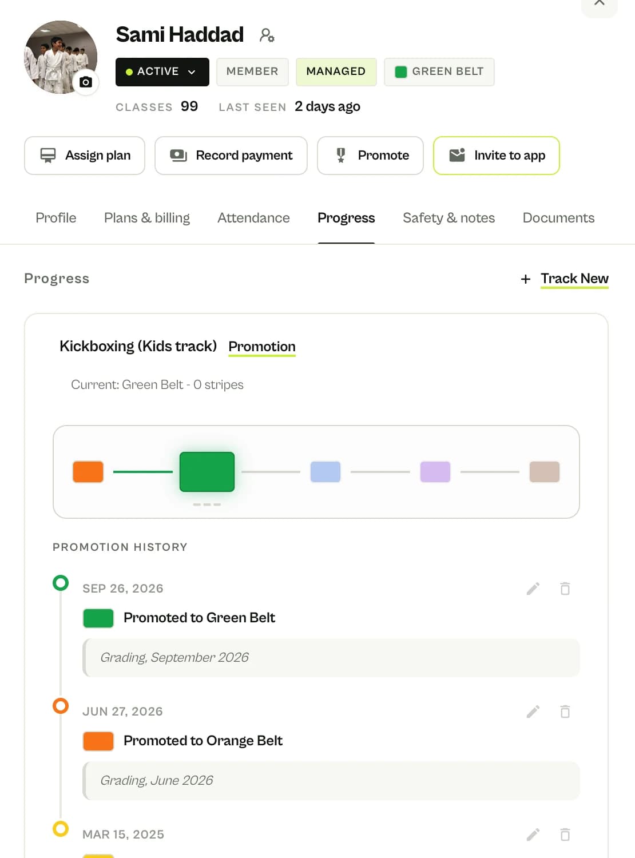Click the classes count "99"

pyautogui.click(x=189, y=106)
